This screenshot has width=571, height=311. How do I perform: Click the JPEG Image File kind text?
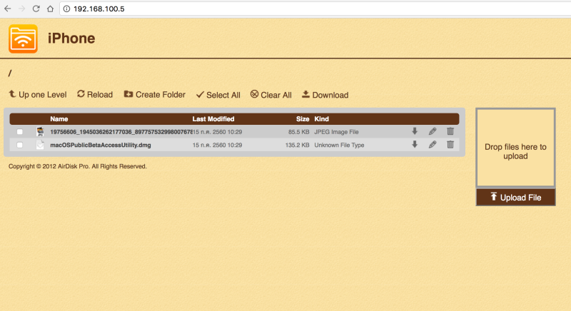pyautogui.click(x=336, y=132)
